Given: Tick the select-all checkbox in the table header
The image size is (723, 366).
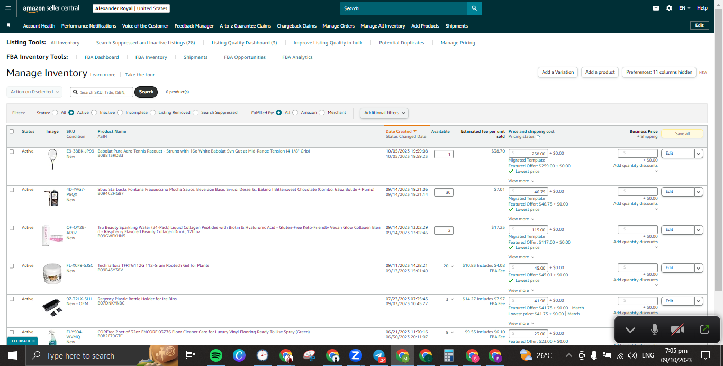Looking at the screenshot, I should 12,131.
